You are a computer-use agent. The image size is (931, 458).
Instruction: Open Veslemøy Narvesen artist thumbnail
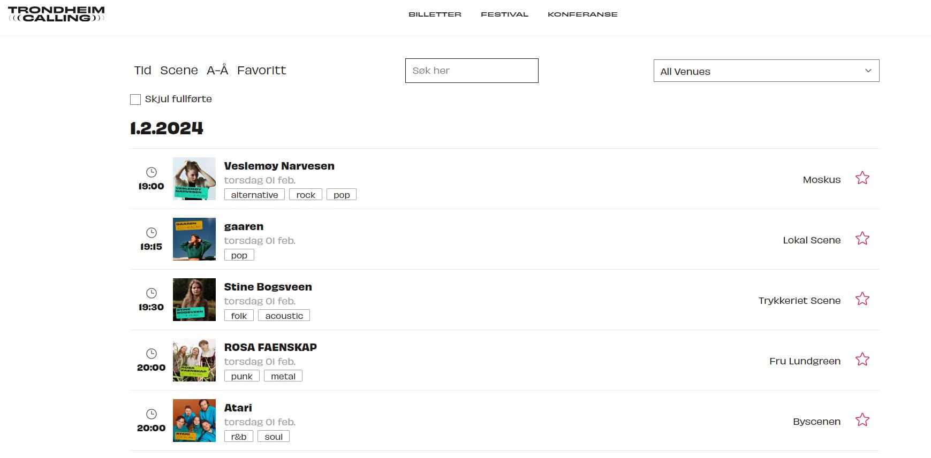click(x=194, y=179)
